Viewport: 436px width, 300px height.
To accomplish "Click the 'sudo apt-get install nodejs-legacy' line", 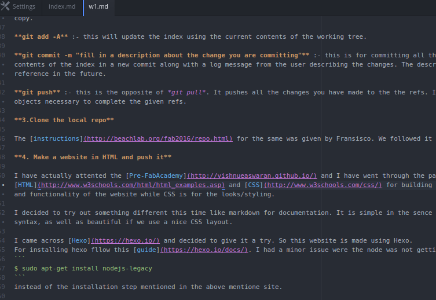I will click(x=83, y=268).
